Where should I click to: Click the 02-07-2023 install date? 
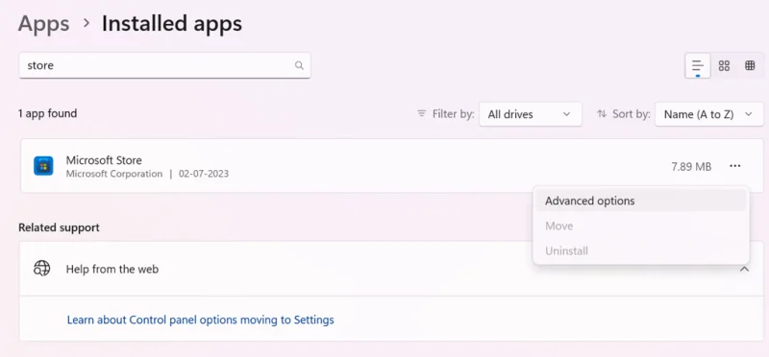click(x=204, y=174)
